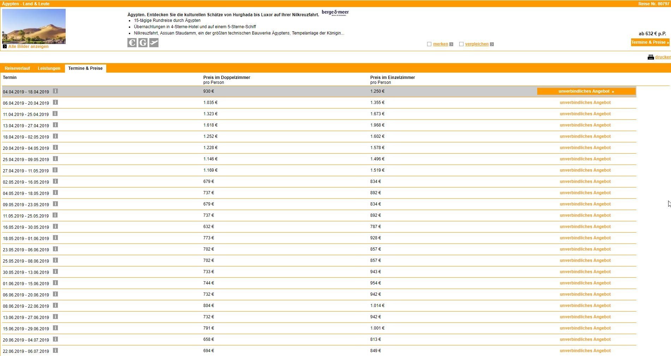
Task: Open the Leistungen tab
Action: click(49, 68)
